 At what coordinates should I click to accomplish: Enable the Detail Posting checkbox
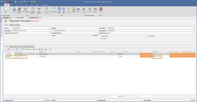click(100, 36)
